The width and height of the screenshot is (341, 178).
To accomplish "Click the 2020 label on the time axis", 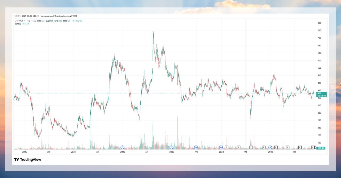I will 25,152.
